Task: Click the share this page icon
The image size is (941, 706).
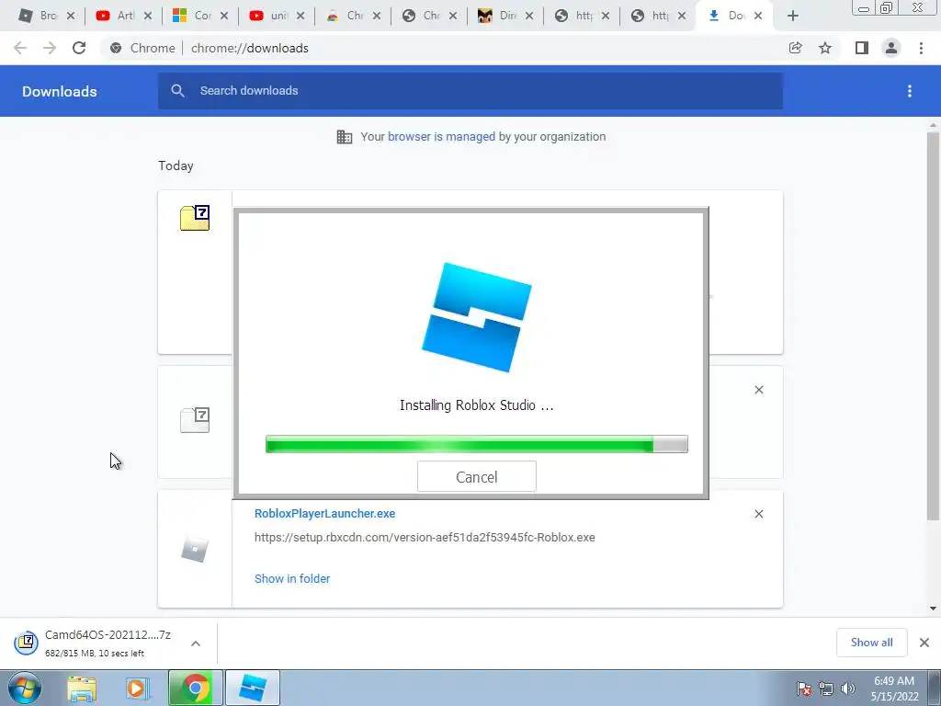Action: [x=796, y=48]
